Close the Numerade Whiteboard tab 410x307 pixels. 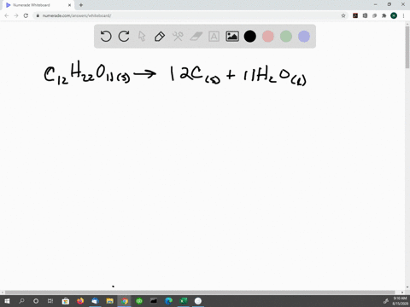[69, 5]
